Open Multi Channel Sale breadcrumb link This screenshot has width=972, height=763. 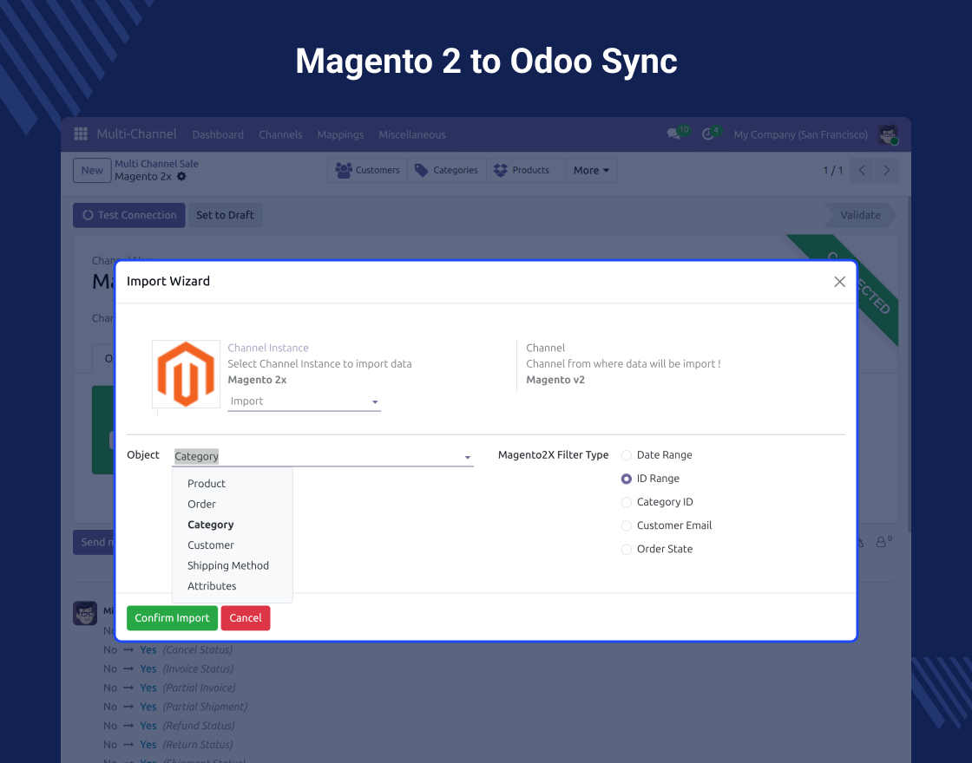(x=156, y=164)
